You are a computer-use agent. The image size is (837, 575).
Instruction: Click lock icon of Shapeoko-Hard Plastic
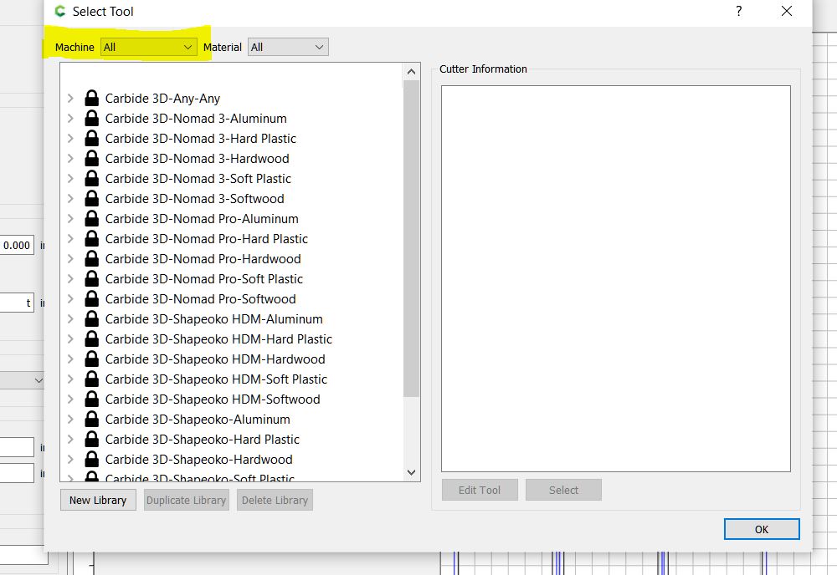tap(92, 439)
